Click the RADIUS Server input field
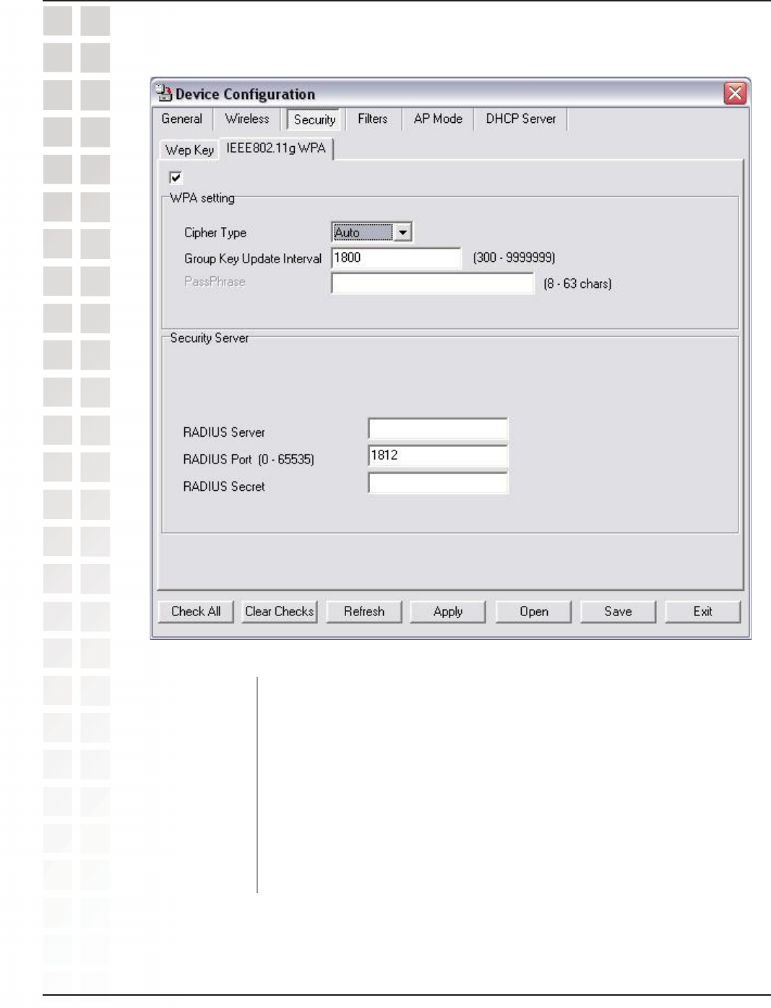 tap(438, 429)
